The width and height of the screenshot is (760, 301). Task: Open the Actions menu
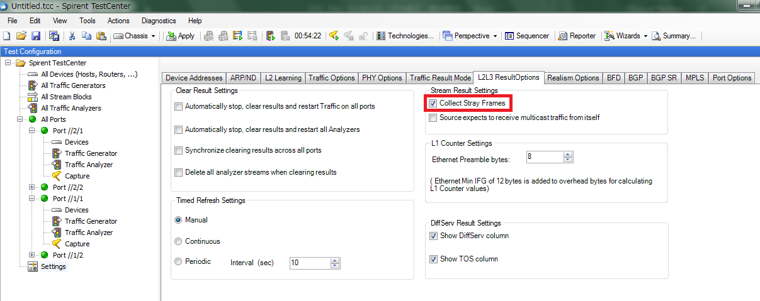(x=118, y=21)
